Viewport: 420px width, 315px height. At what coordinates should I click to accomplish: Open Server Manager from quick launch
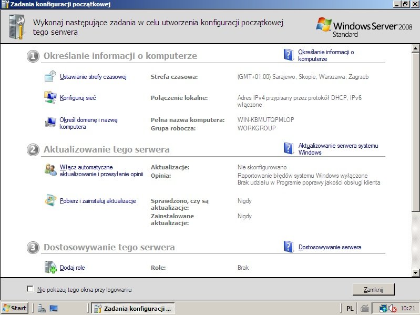(x=42, y=308)
